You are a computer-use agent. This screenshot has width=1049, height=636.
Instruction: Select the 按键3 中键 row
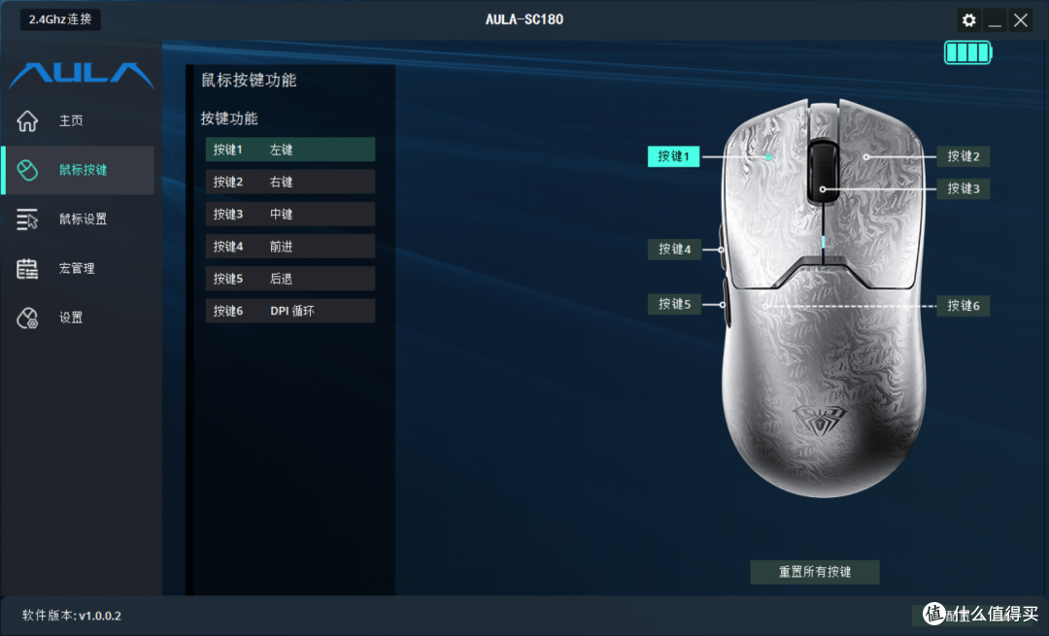pos(290,214)
